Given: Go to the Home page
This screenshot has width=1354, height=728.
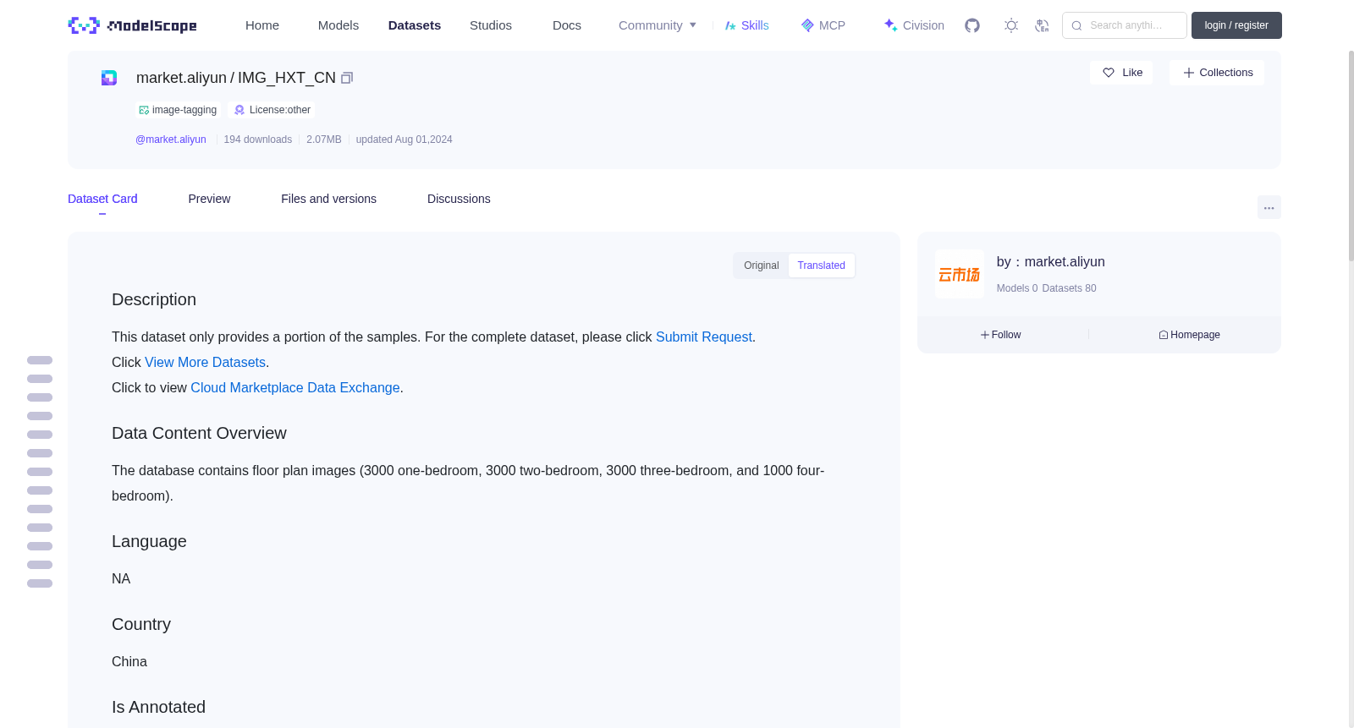Looking at the screenshot, I should 262,25.
